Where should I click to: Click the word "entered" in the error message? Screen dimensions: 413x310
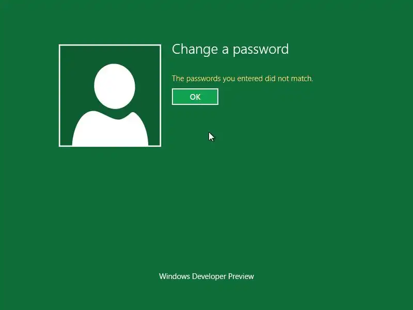(x=250, y=79)
